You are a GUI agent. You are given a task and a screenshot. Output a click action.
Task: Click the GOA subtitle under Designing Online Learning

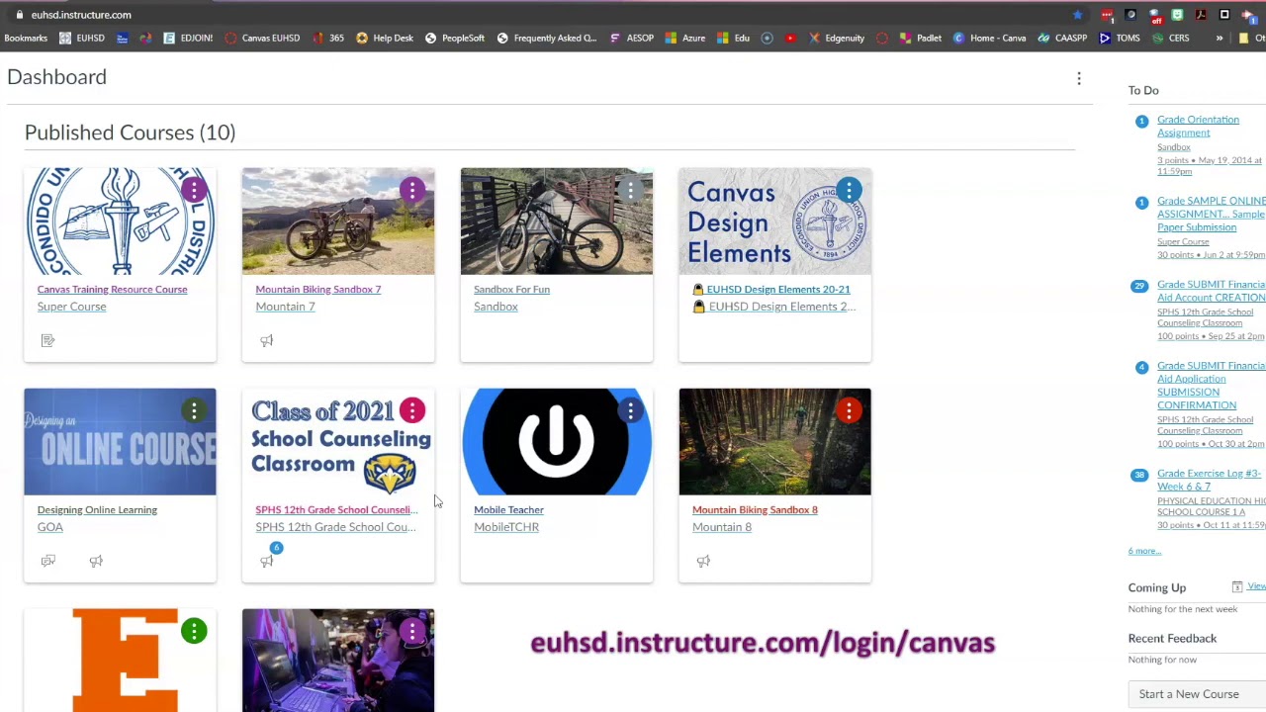49,527
